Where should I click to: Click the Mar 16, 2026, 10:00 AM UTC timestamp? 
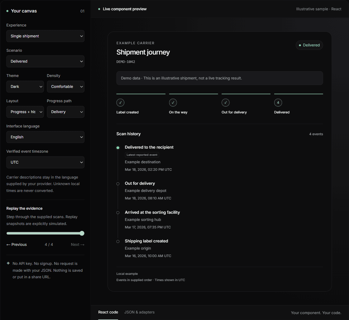click(148, 256)
